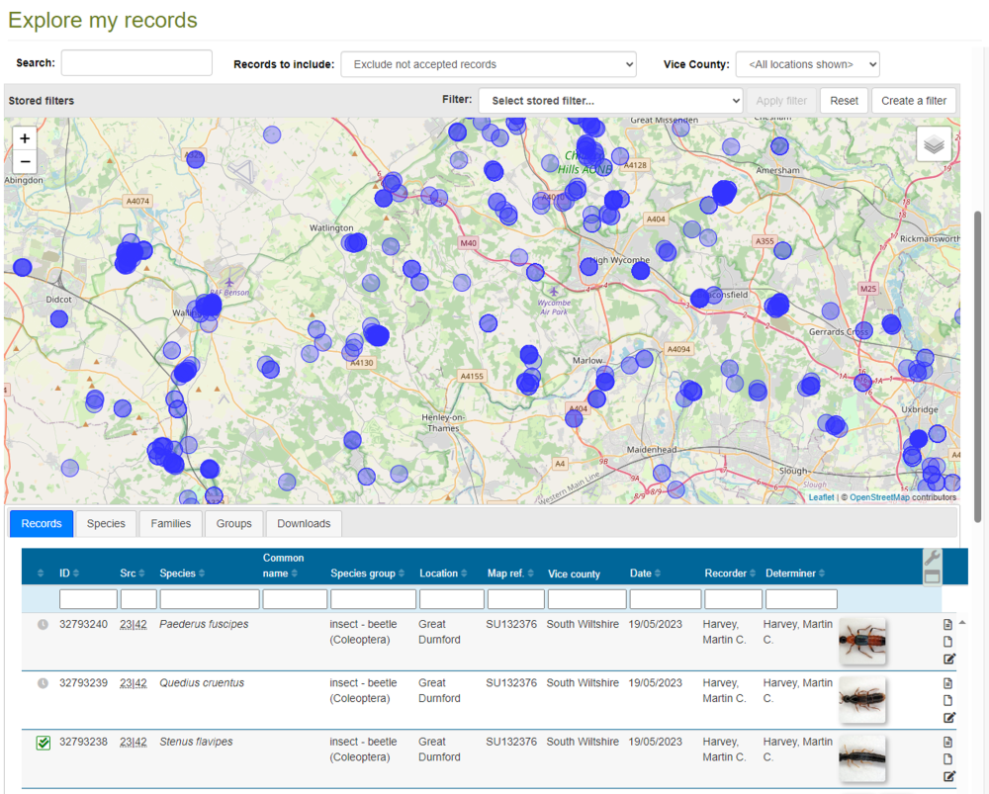
Task: Open the Select stored filter dropdown
Action: (x=610, y=100)
